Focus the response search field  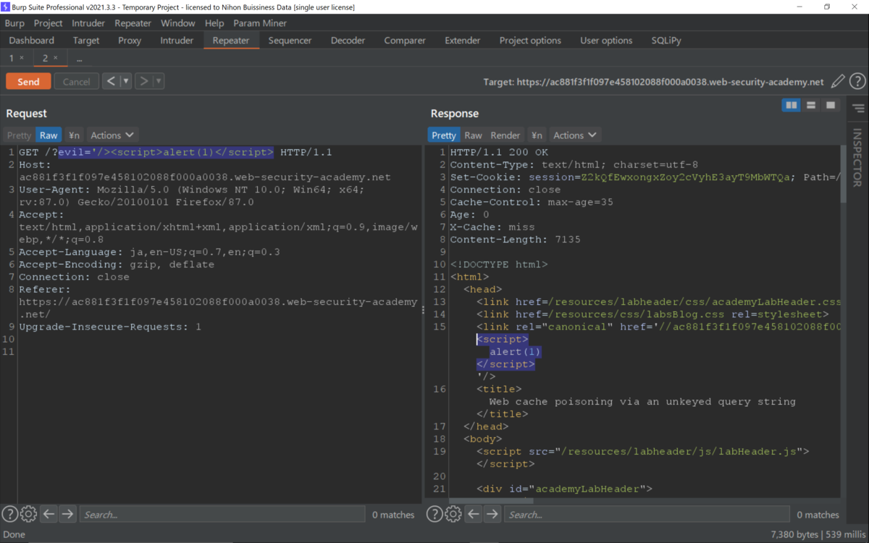pos(647,514)
